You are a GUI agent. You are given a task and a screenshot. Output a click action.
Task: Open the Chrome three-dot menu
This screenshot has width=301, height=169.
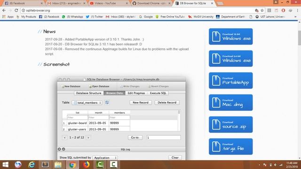click(298, 10)
